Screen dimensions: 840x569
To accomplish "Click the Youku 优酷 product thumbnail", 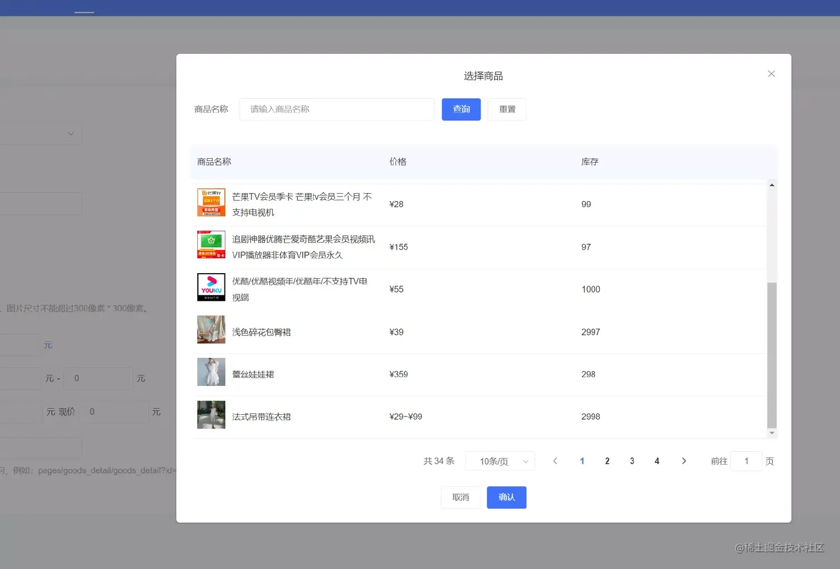I will 211,287.
